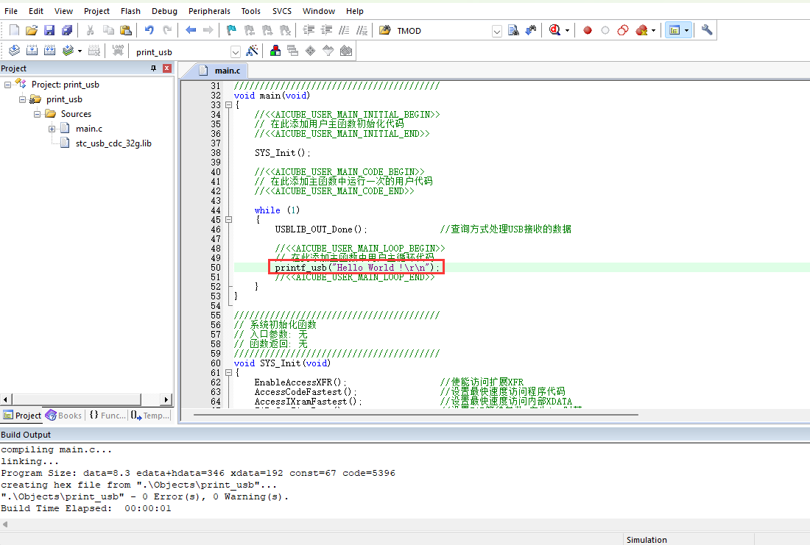
Task: Open Target Options with the magic wand icon
Action: 252,51
